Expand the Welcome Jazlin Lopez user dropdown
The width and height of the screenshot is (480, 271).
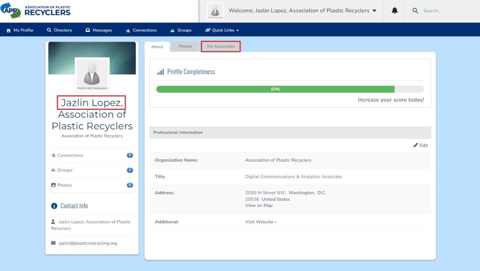coord(302,11)
